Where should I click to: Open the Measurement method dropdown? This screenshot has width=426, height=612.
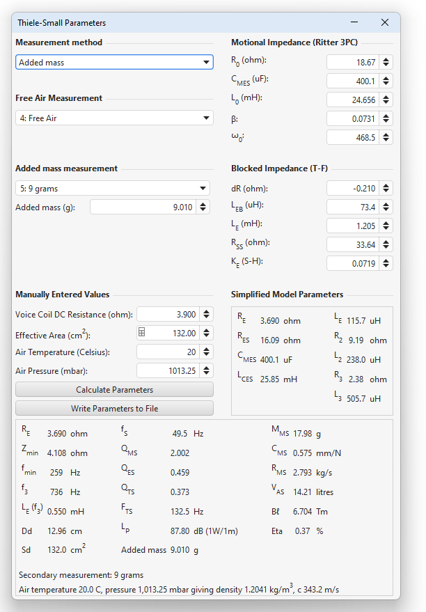click(114, 63)
